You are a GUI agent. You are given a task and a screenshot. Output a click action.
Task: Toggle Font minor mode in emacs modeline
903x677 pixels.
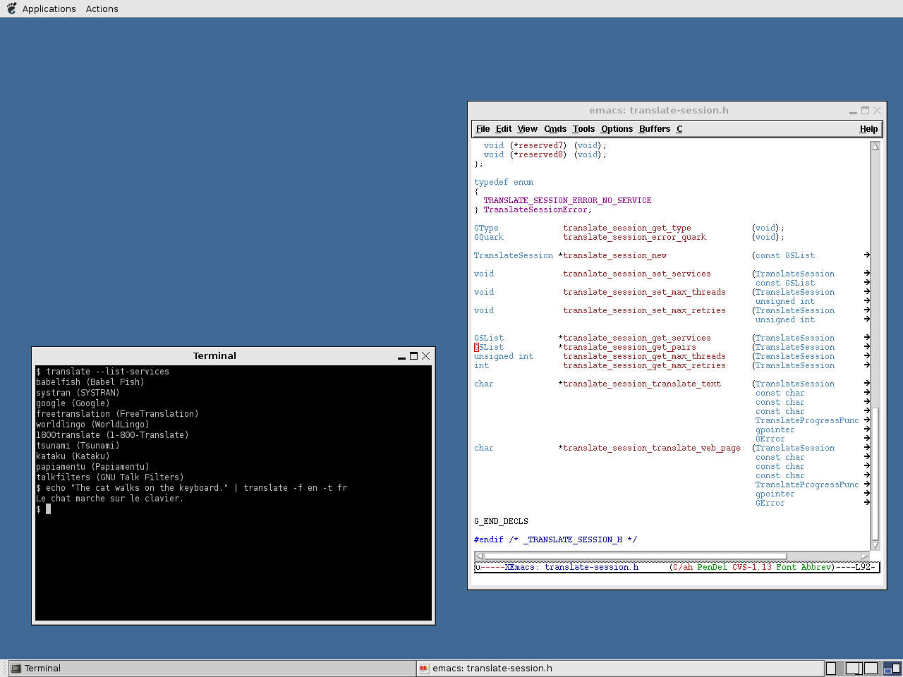click(x=786, y=567)
